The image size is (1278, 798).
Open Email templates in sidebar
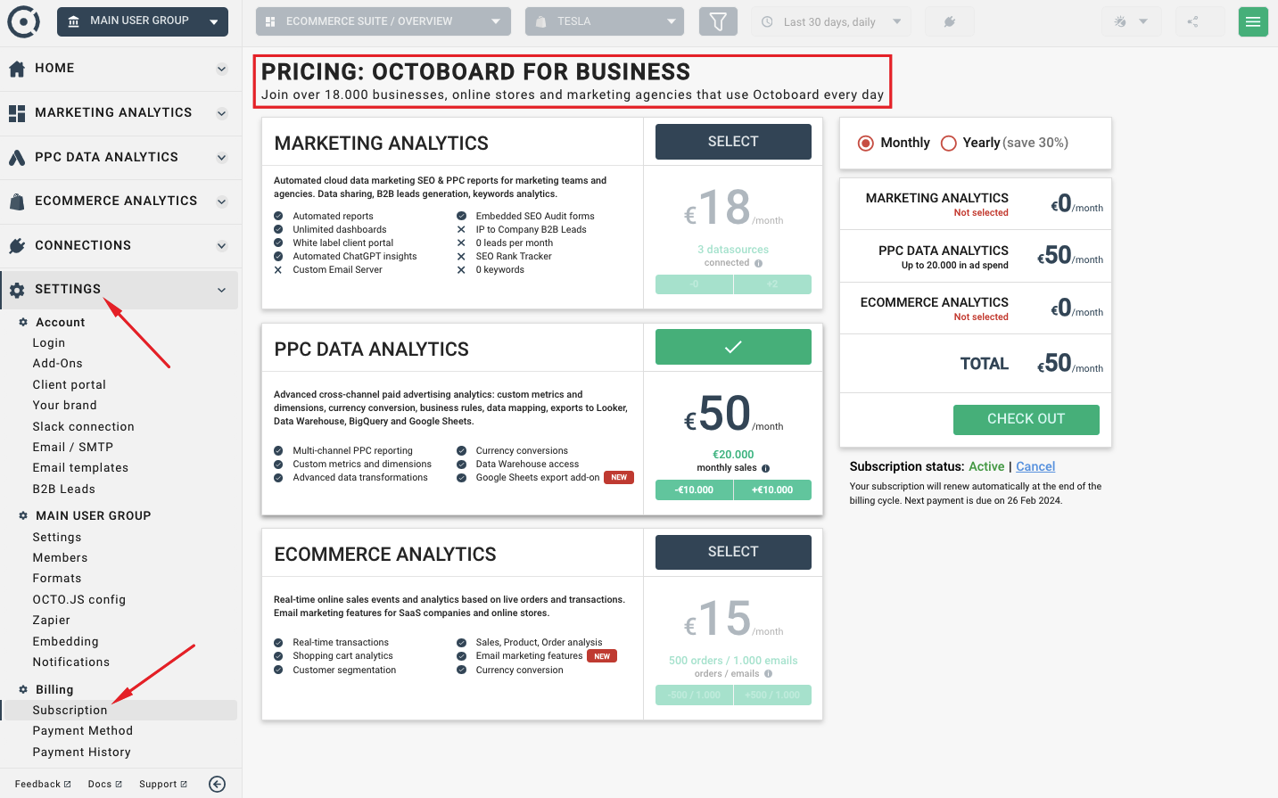[x=80, y=468]
